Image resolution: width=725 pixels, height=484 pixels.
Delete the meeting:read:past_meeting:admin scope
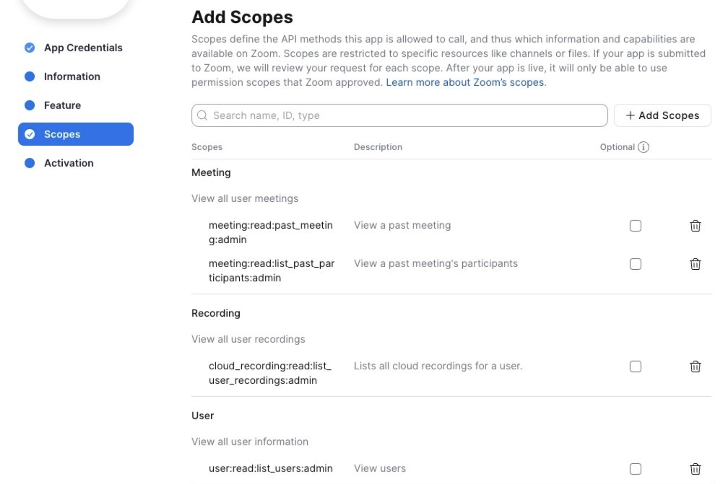(695, 226)
